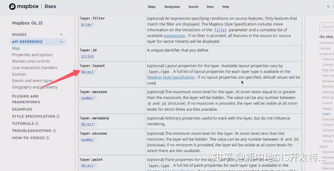
Task: Open the Navigation menu in header
Action: pos(172,7)
